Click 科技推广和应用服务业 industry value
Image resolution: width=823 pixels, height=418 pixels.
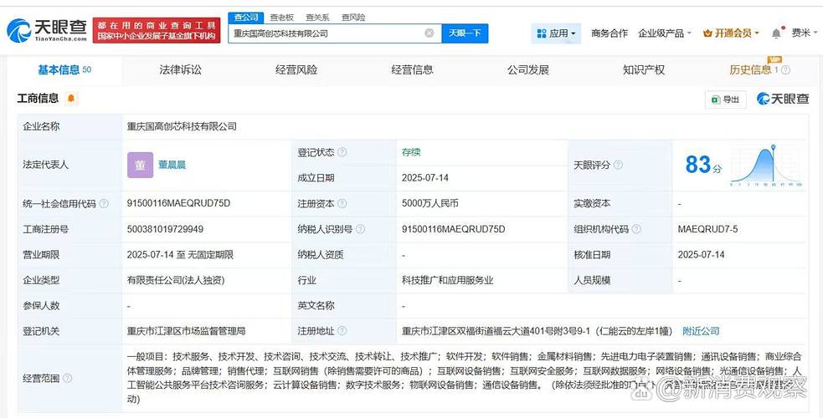pyautogui.click(x=448, y=280)
